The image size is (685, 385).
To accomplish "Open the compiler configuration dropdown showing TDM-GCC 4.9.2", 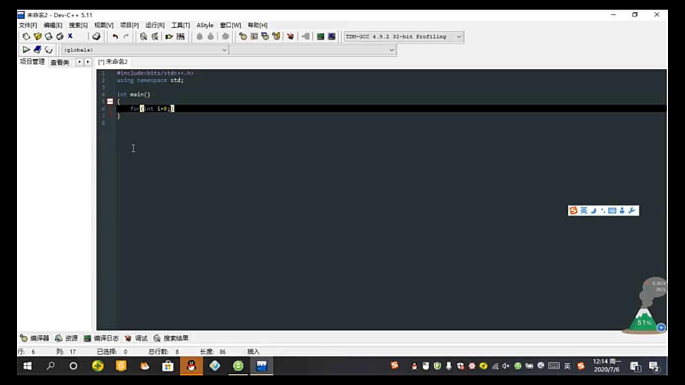I will point(403,36).
